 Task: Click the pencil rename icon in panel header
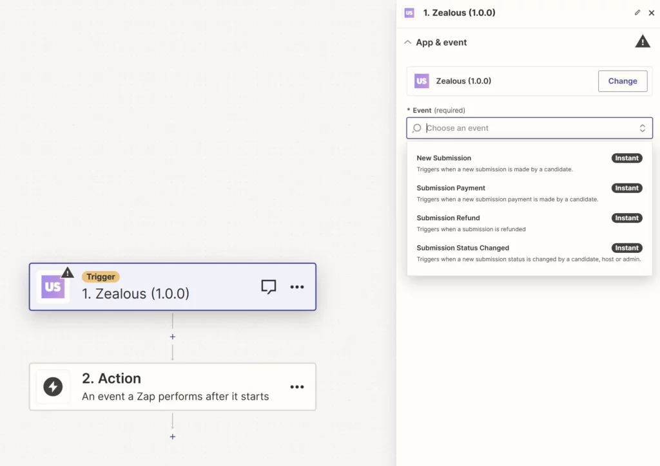click(637, 13)
